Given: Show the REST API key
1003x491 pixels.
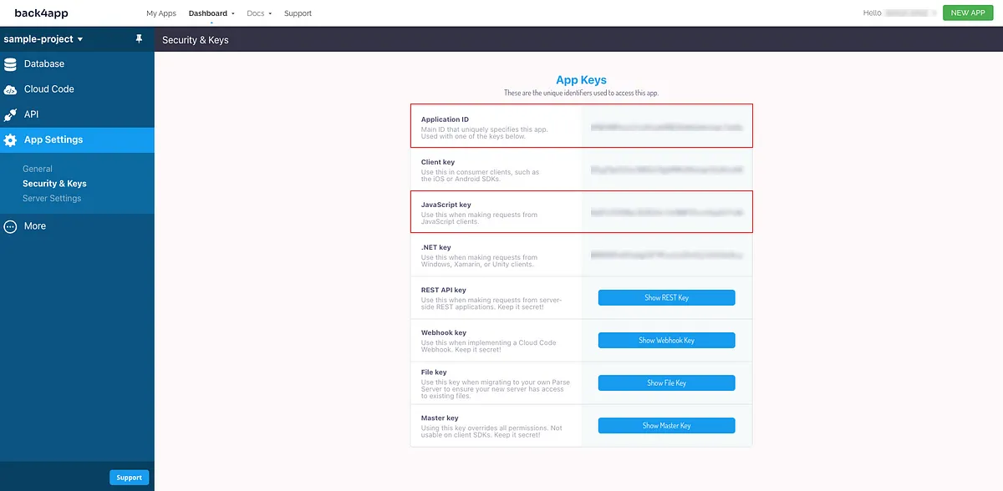Looking at the screenshot, I should pyautogui.click(x=666, y=297).
